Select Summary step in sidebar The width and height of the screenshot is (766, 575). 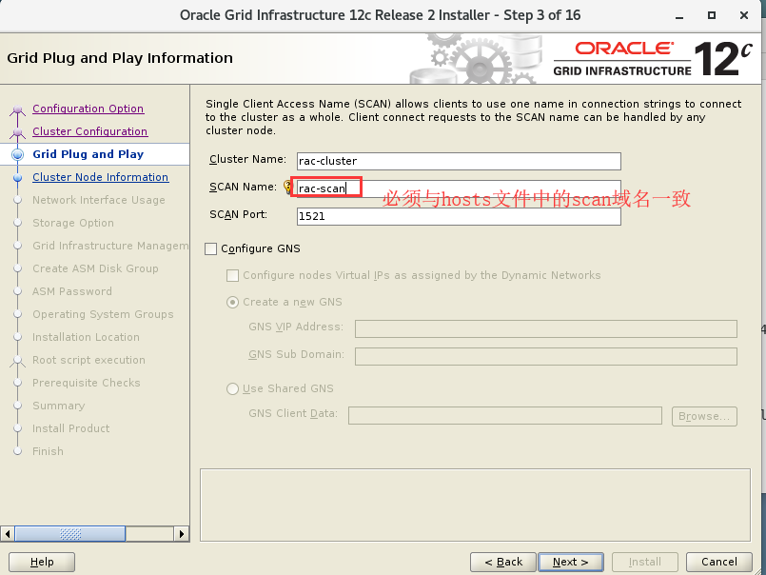[59, 406]
